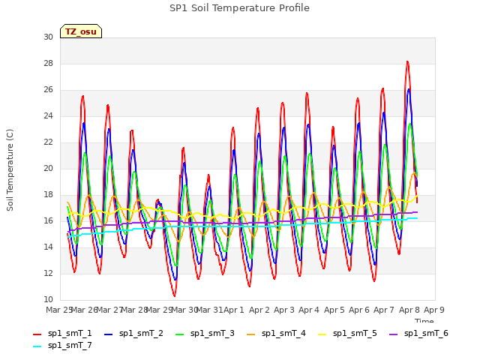Click the y-axis value 24
480x360 pixels.
coord(48,116)
